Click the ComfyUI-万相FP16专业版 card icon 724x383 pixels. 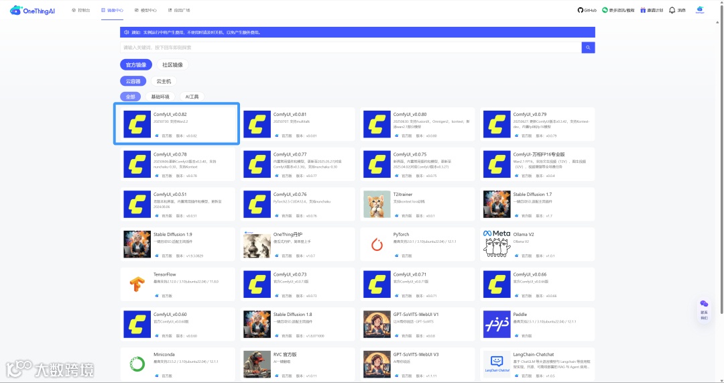click(x=497, y=164)
